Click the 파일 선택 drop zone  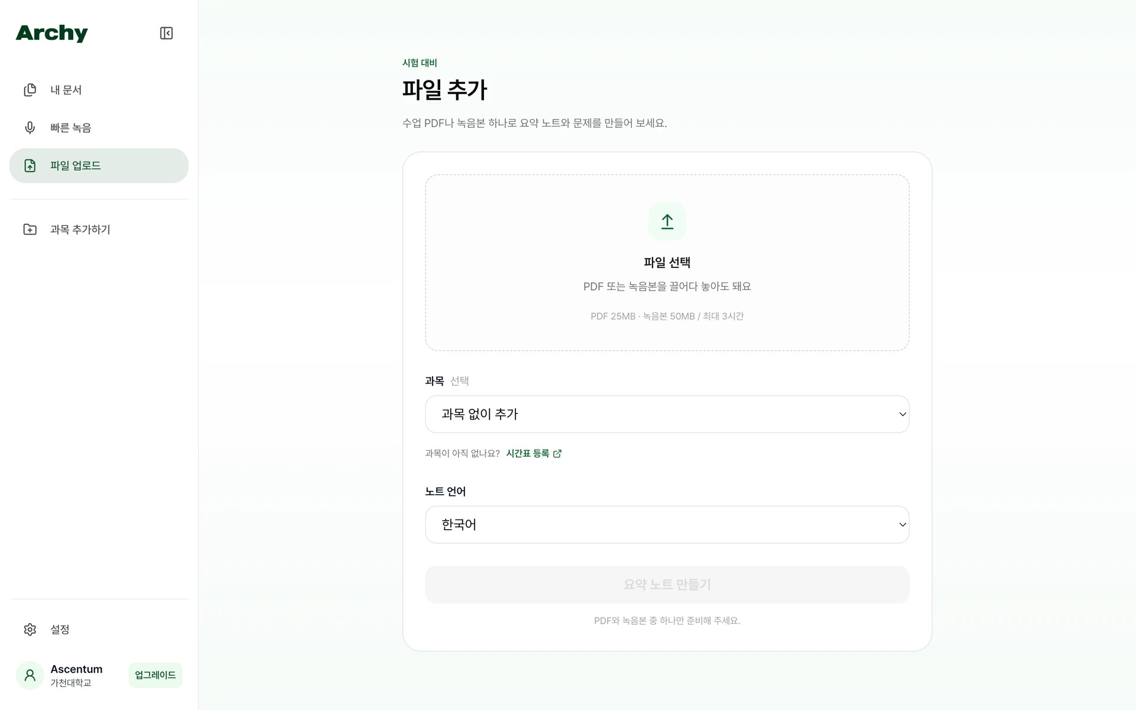pyautogui.click(x=667, y=263)
